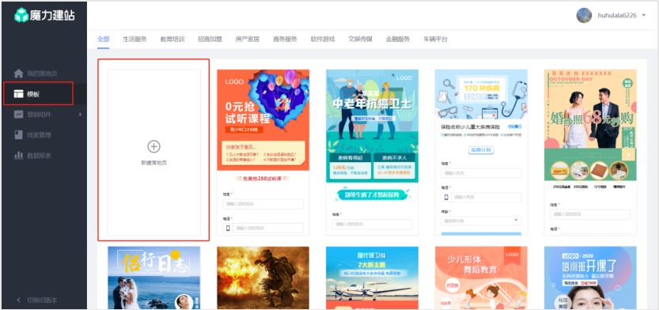The height and width of the screenshot is (310, 659).
Task: Click 切换旧版本 link at sidebar bottom
Action: [42, 301]
